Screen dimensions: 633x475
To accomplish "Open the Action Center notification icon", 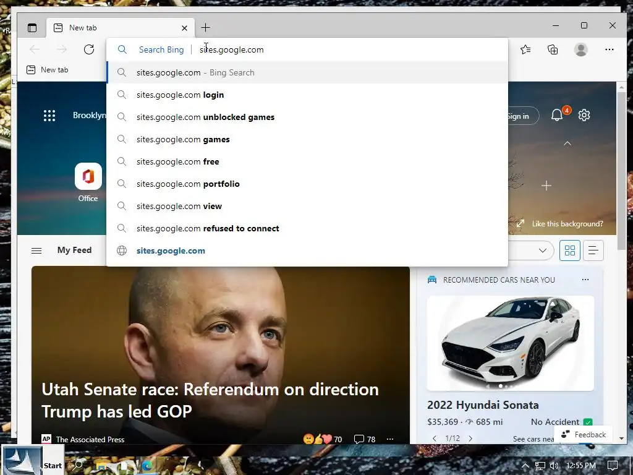I will click(613, 466).
